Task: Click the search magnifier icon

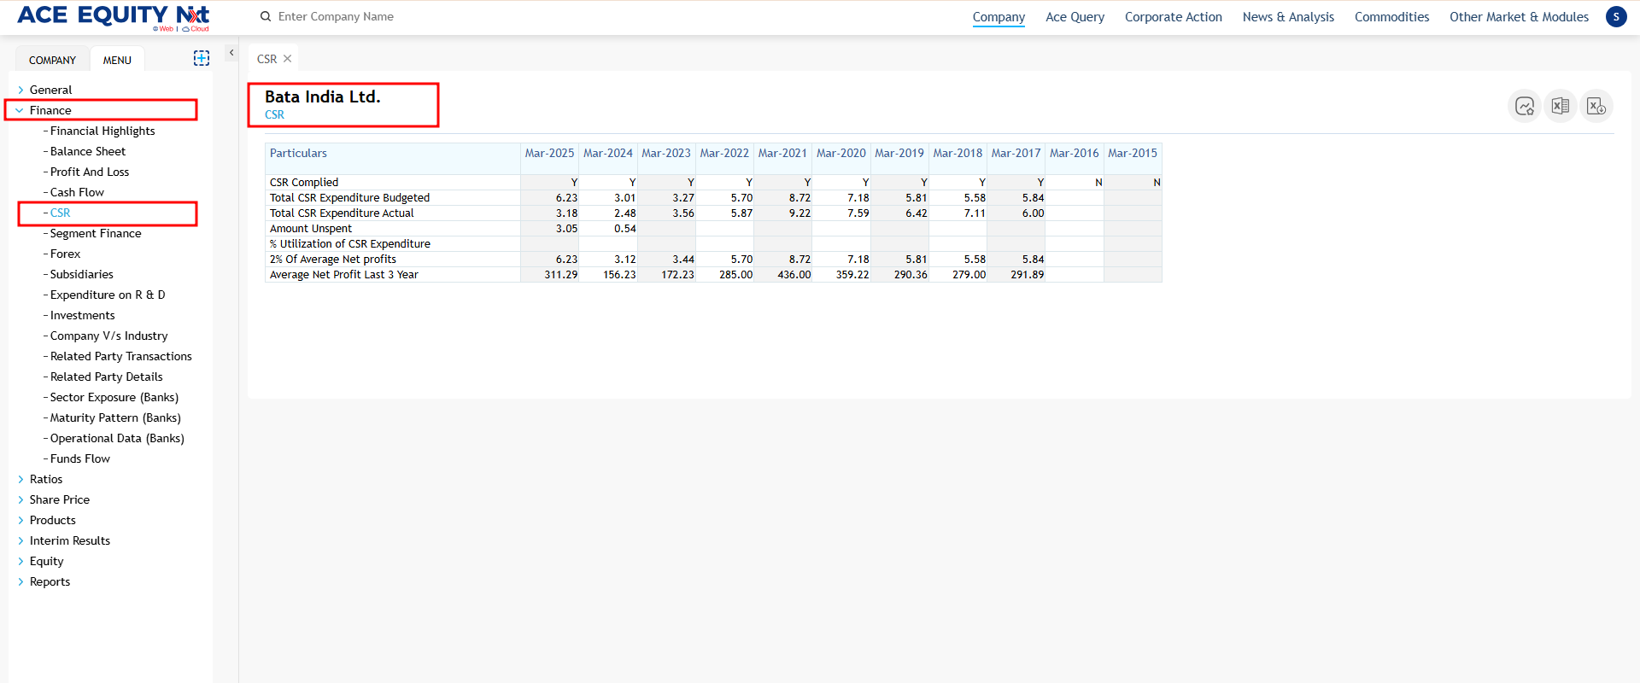Action: click(x=266, y=17)
